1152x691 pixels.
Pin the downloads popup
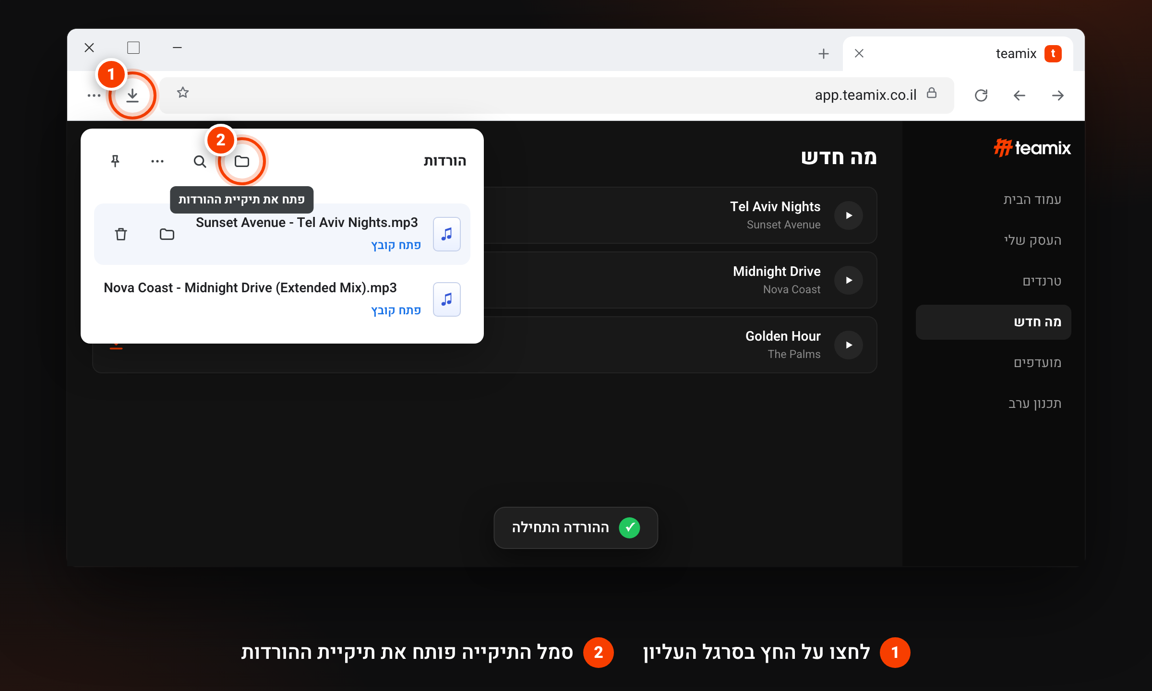click(115, 161)
